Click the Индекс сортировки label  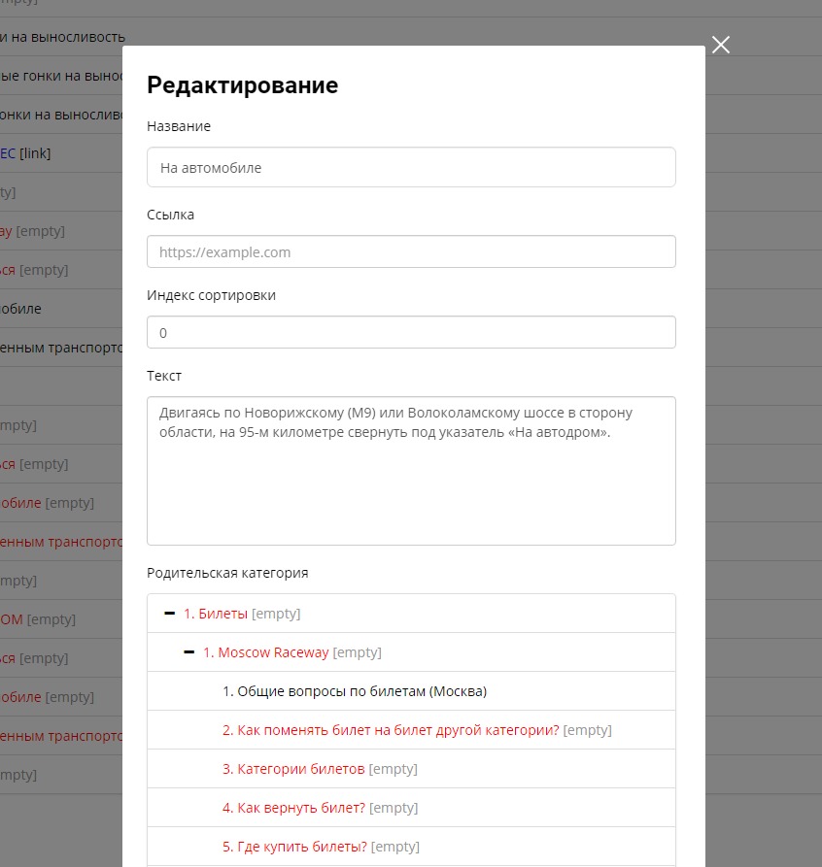coord(212,295)
